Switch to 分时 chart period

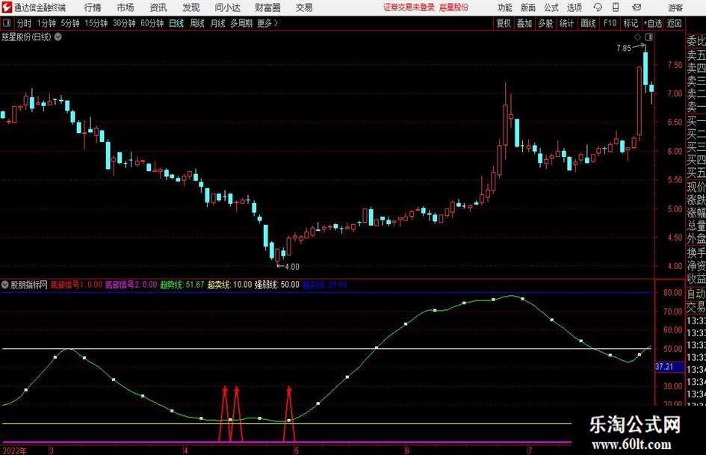[25, 23]
